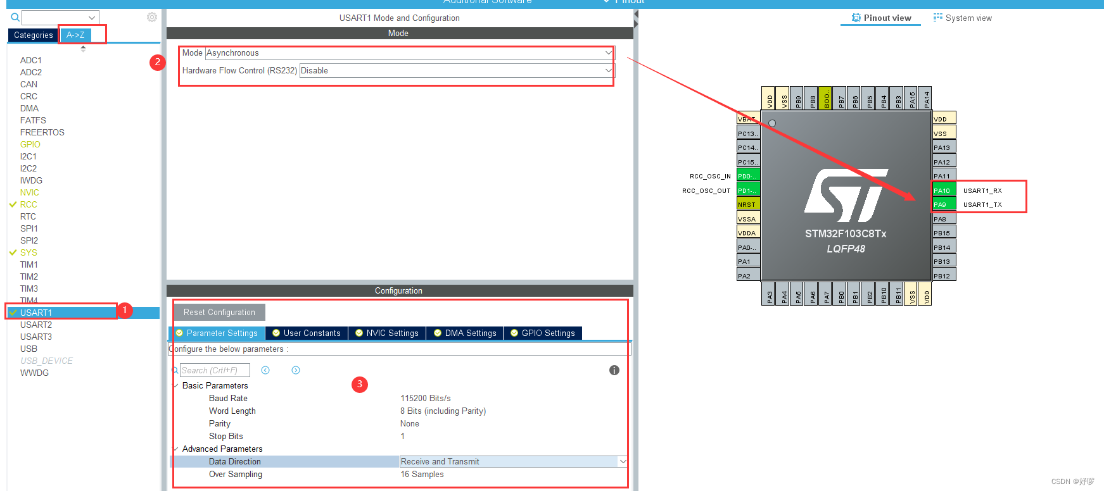
Task: Open the gear settings icon in sidebar
Action: 152,17
